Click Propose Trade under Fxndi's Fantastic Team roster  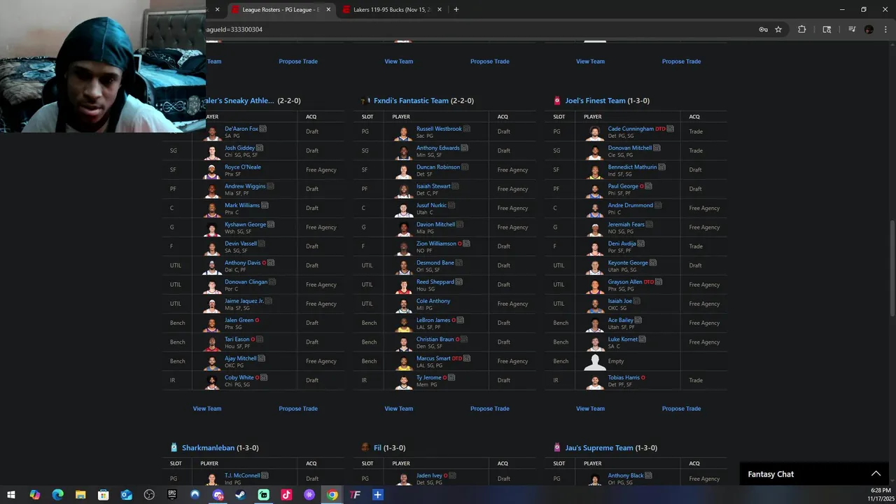(x=490, y=408)
